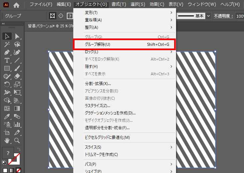Select the Eyedropper tool
The width and height of the screenshot is (244, 173).
(x=7, y=116)
